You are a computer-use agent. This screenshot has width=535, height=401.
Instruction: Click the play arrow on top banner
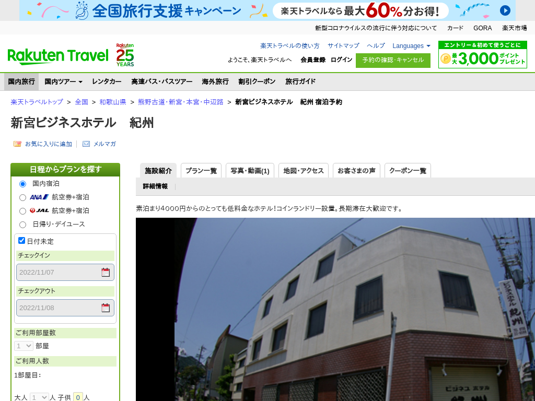tap(505, 10)
